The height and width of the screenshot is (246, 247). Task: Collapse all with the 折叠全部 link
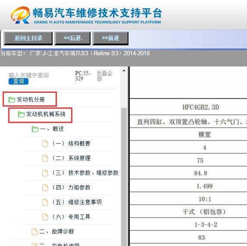point(104,76)
